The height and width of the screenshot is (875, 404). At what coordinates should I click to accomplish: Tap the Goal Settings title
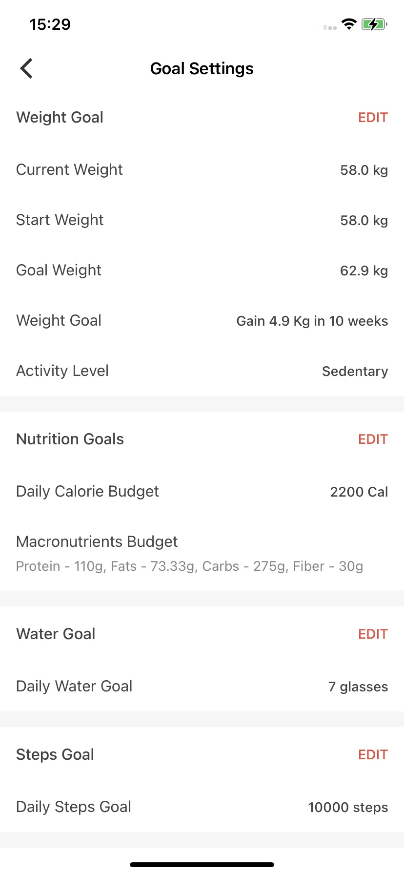[x=202, y=69]
